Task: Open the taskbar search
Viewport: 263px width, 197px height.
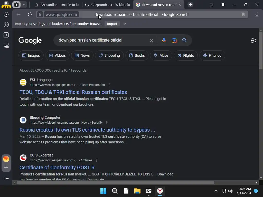Action: tap(115, 191)
